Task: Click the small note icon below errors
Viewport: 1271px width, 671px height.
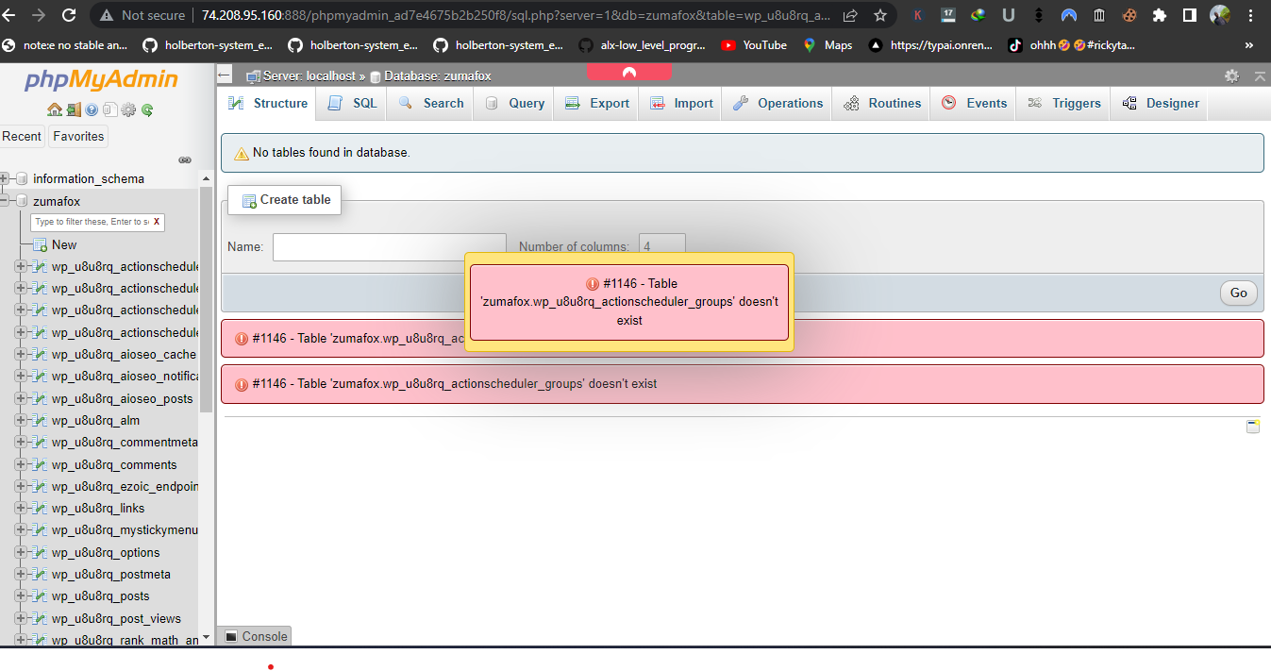Action: 1253,427
